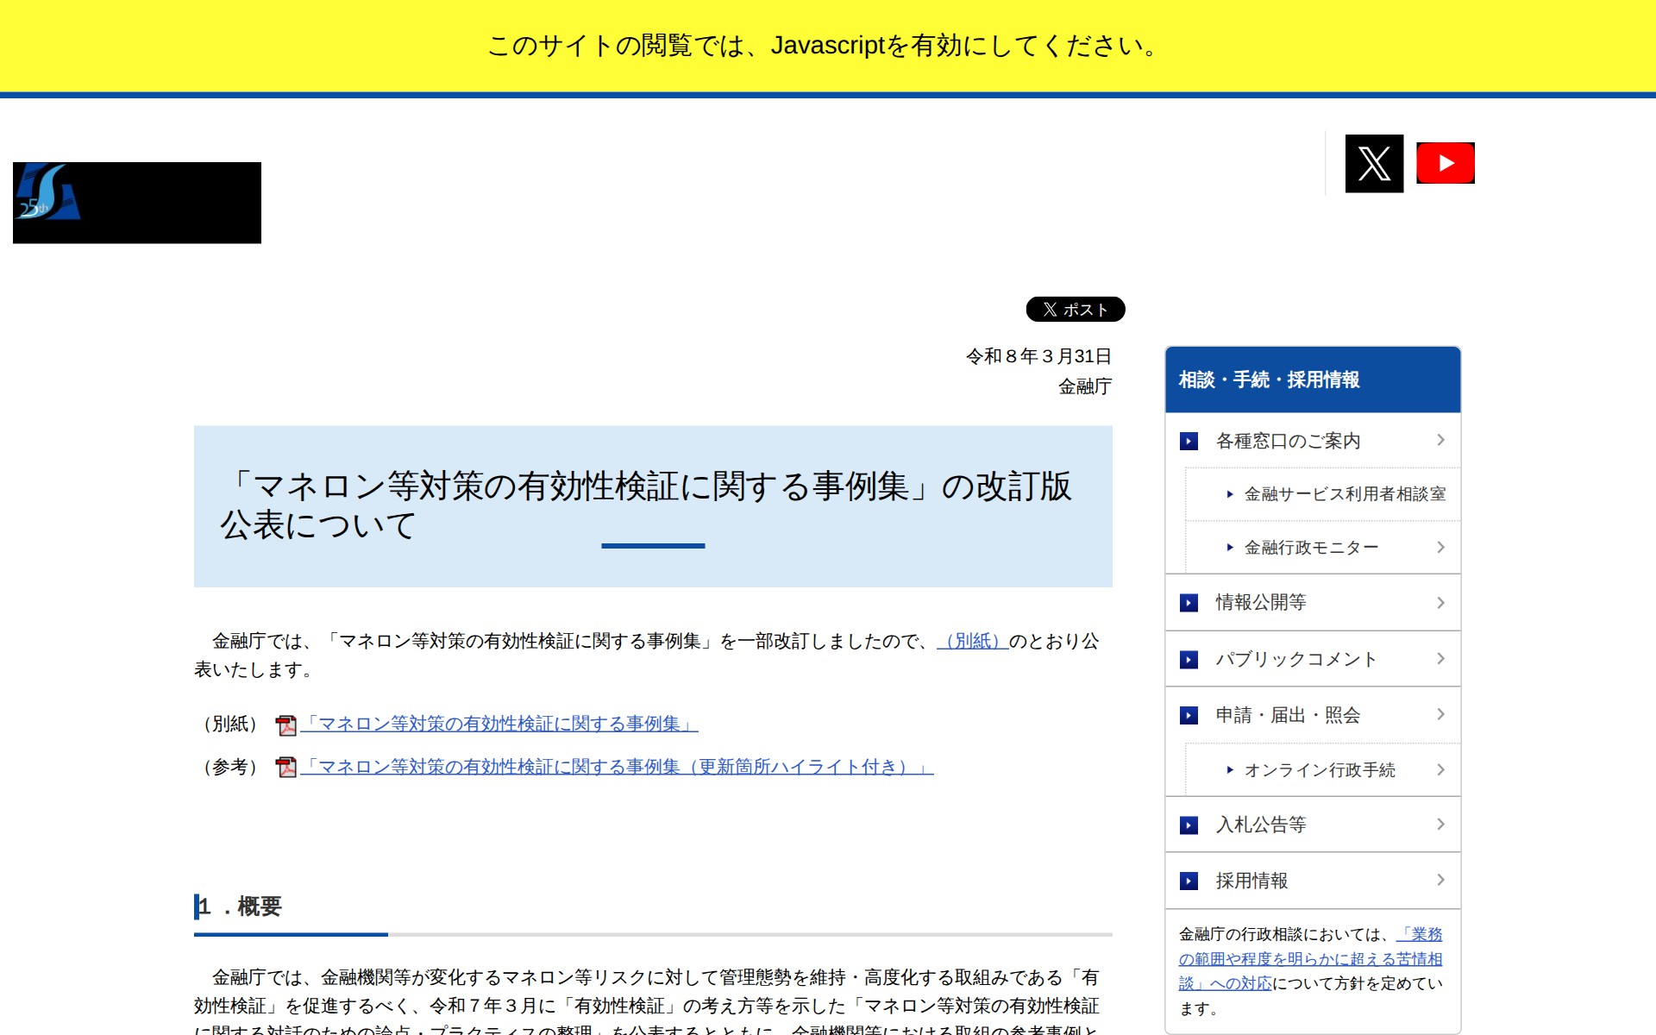Image resolution: width=1656 pixels, height=1035 pixels.
Task: Select オンライン行政手続 submenu item
Action: 1319,770
